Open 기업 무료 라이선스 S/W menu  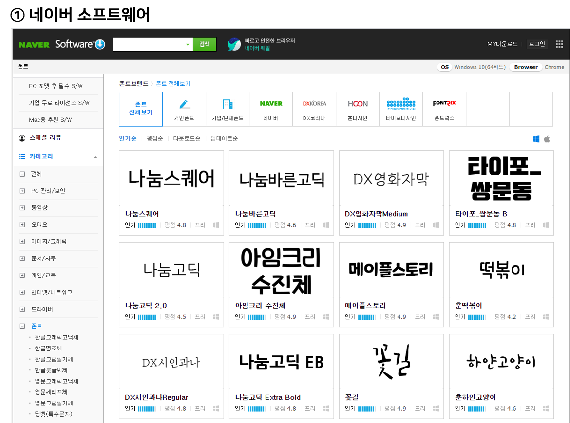coord(59,103)
